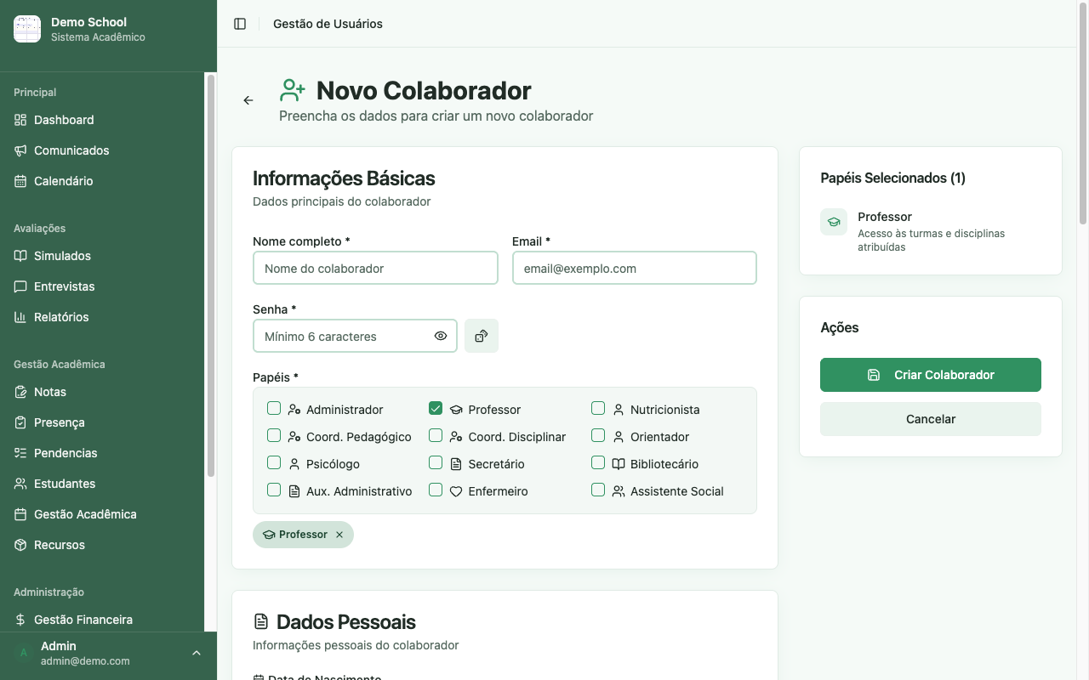Show password using the eye icon
Screen dimensions: 1089x680
[x=441, y=336]
